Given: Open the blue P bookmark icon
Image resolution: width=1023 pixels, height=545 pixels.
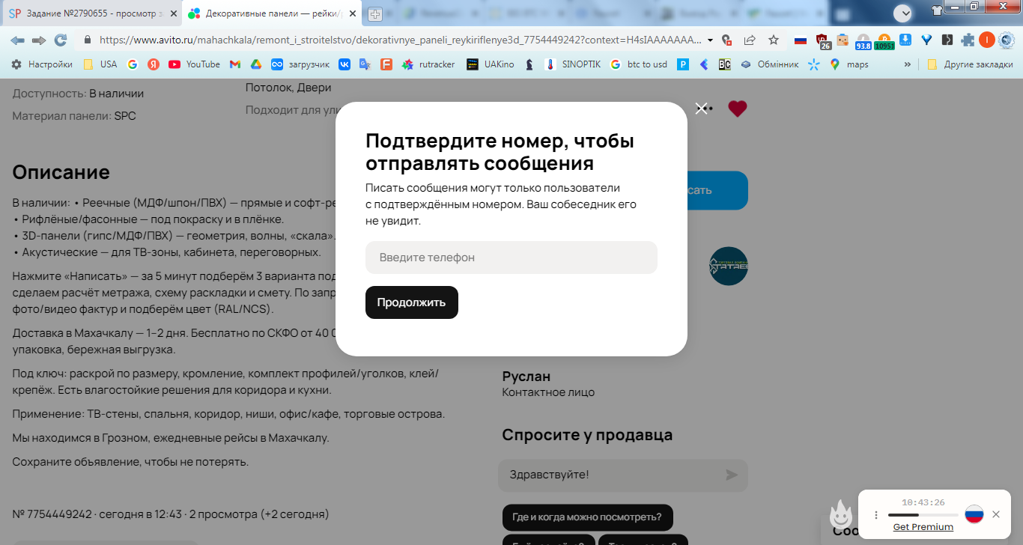Looking at the screenshot, I should tap(683, 64).
